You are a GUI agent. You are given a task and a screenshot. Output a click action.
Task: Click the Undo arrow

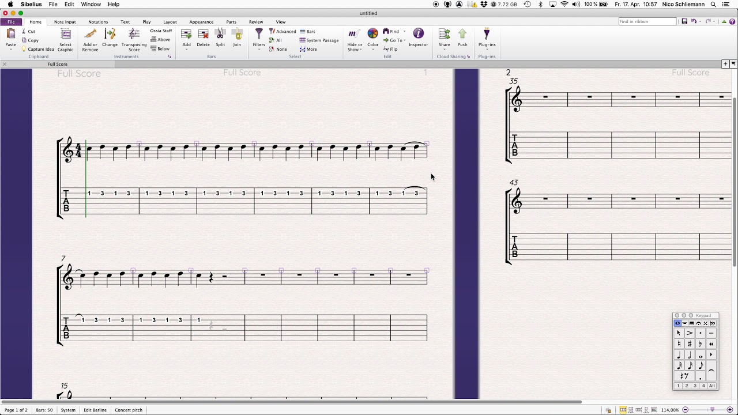point(694,21)
